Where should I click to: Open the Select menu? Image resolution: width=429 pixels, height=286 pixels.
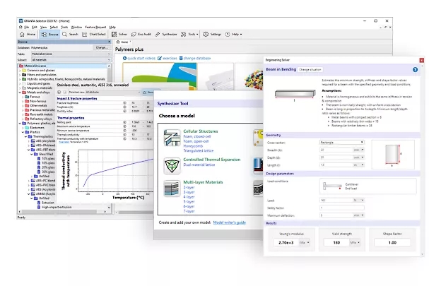pyautogui.click(x=54, y=27)
